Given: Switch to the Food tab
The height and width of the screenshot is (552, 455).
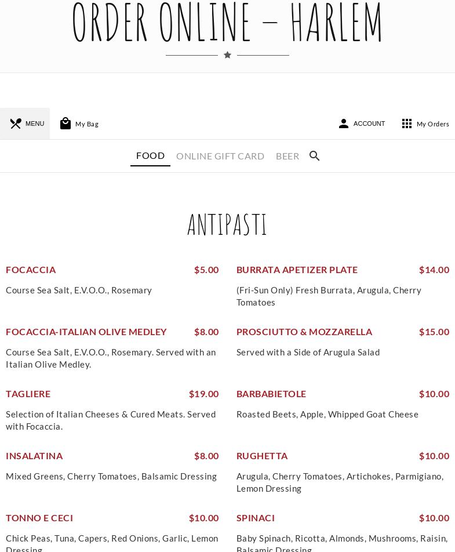Looking at the screenshot, I should click(150, 155).
